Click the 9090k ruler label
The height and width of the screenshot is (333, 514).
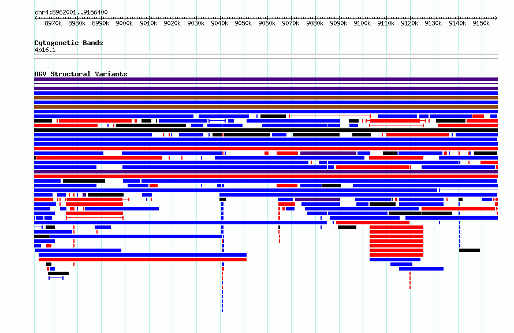[338, 23]
